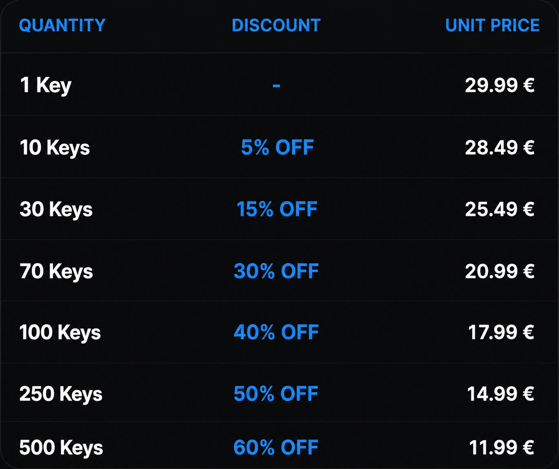
Task: Select the 30 Keys quantity option
Action: [56, 209]
